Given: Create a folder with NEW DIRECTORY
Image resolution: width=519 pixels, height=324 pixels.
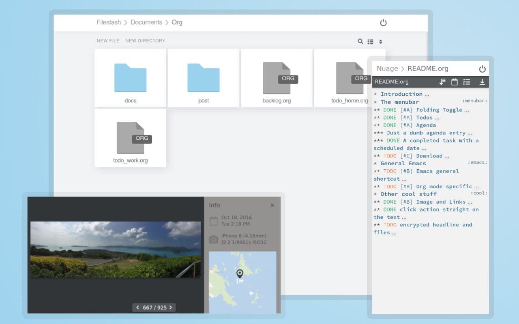Looking at the screenshot, I should [x=145, y=40].
